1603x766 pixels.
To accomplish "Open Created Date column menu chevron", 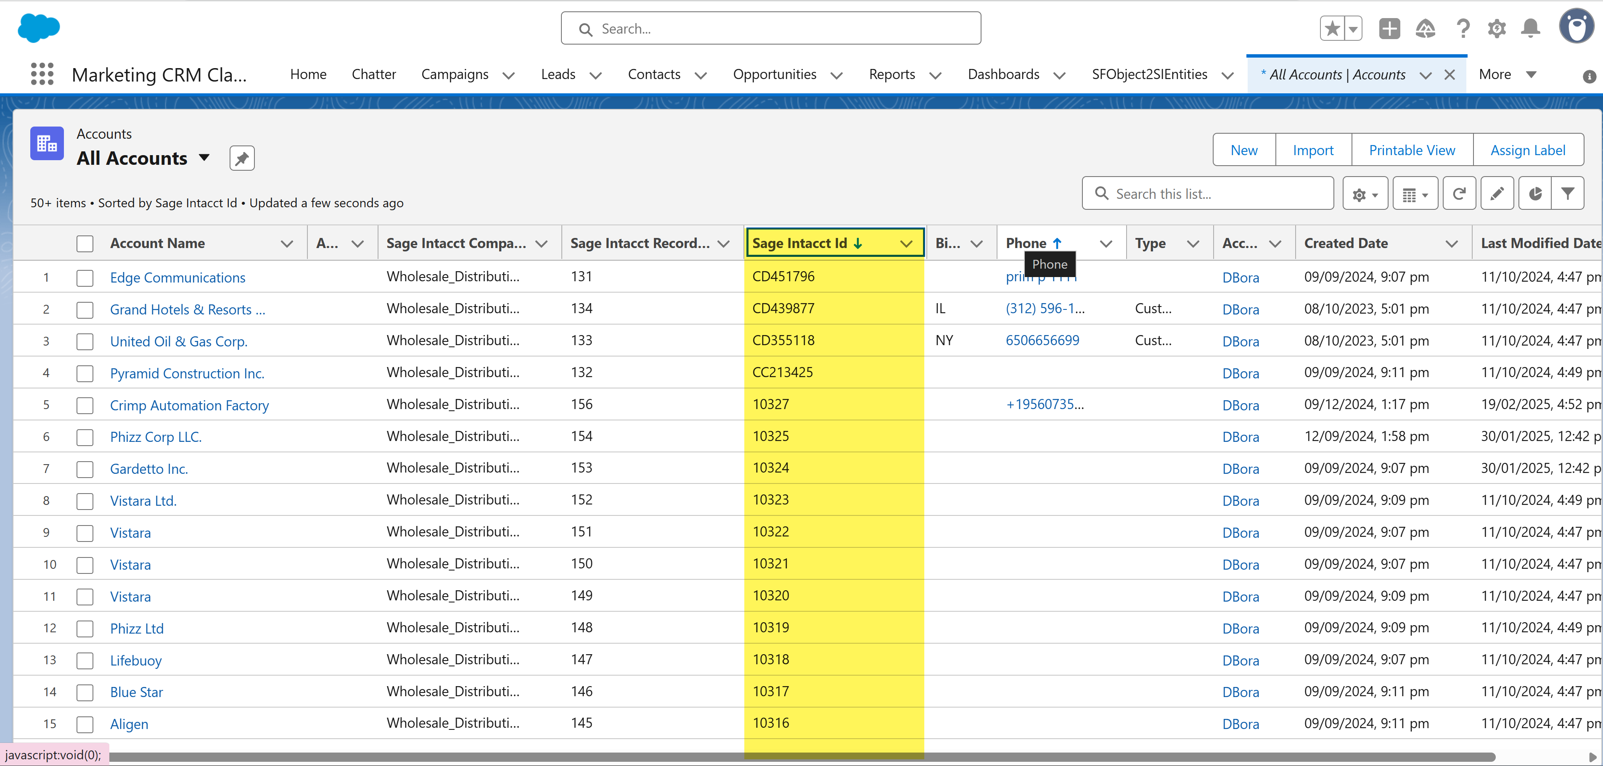I will point(1452,244).
